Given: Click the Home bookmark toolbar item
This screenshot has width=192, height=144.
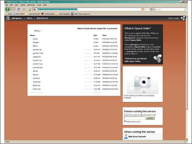Looking at the screenshot, I should [x=9, y=14].
